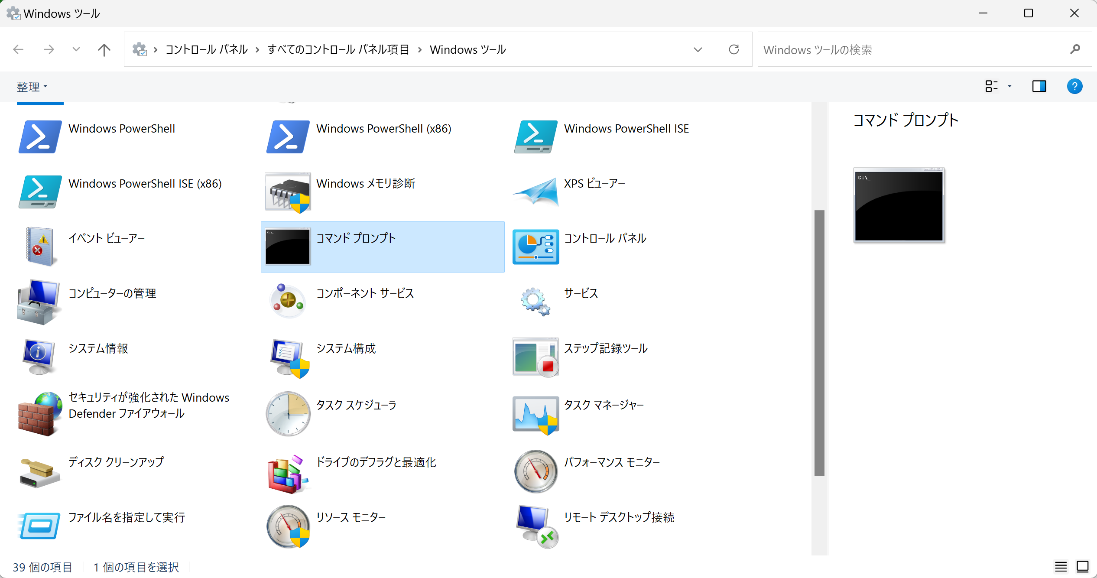Switch to details view in status bar
This screenshot has height=578, width=1097.
click(1061, 567)
